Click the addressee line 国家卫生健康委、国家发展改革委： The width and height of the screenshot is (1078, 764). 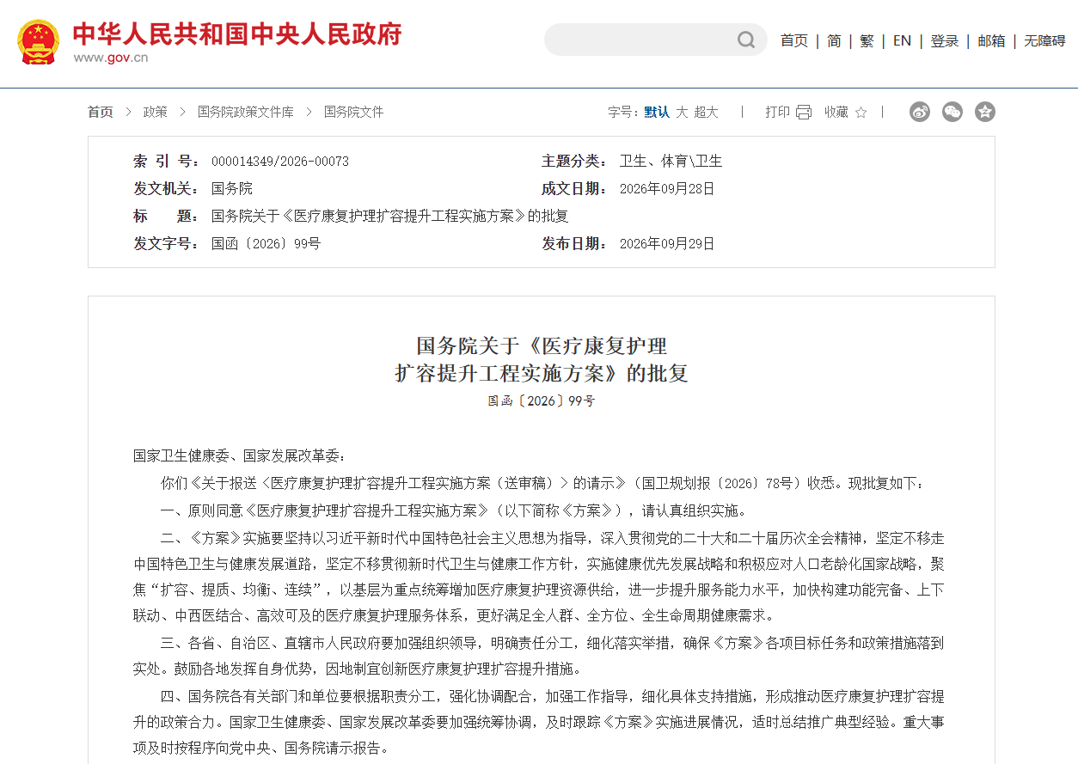click(x=240, y=456)
